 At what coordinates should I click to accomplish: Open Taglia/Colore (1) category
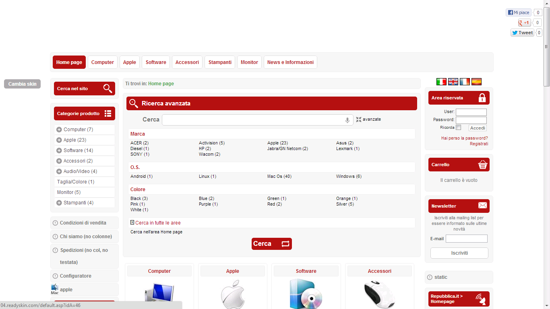click(76, 182)
